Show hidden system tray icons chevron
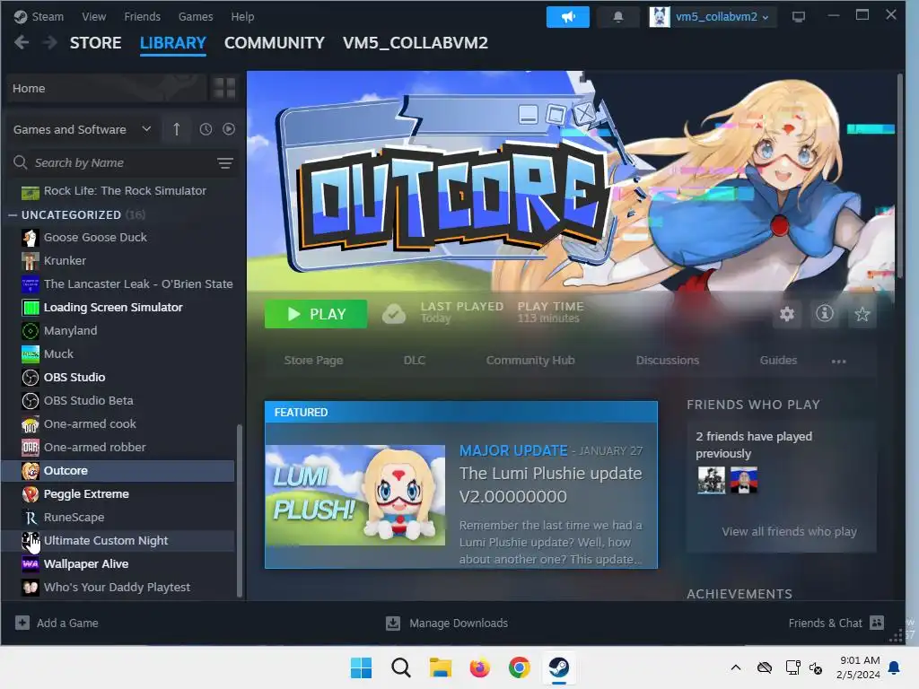The image size is (919, 689). coord(736,667)
